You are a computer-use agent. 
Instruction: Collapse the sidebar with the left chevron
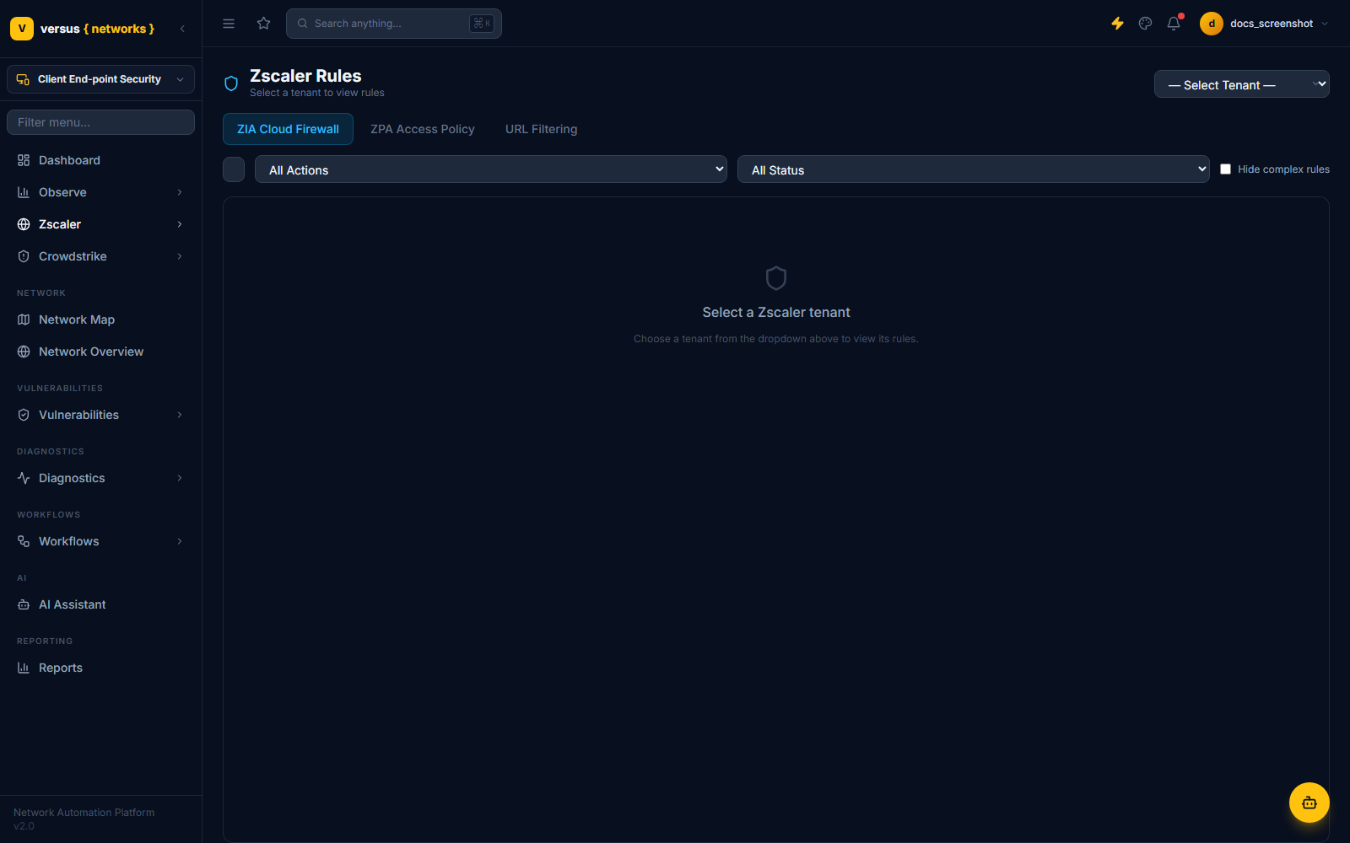tap(182, 29)
